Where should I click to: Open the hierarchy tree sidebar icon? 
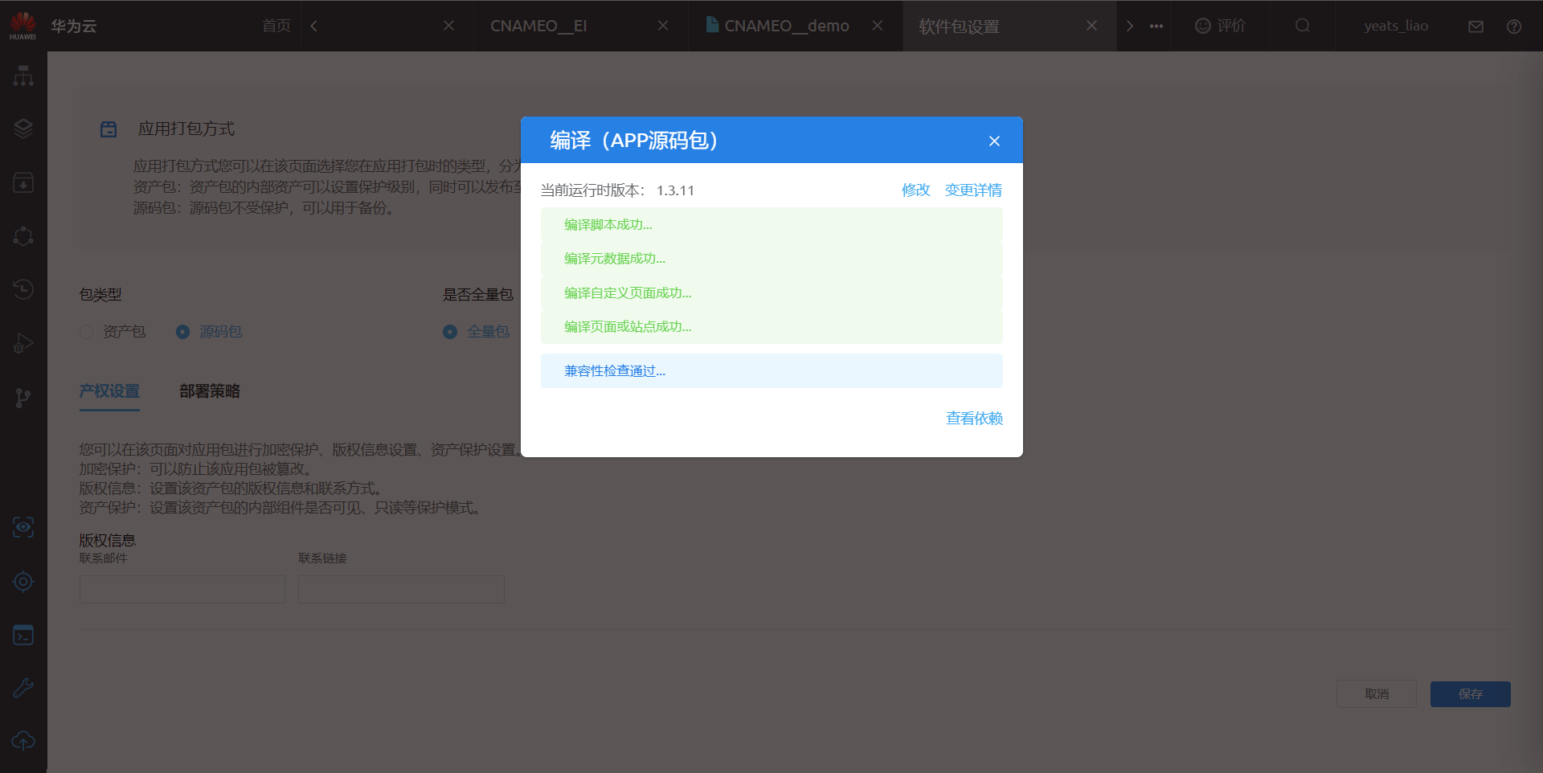coord(23,76)
